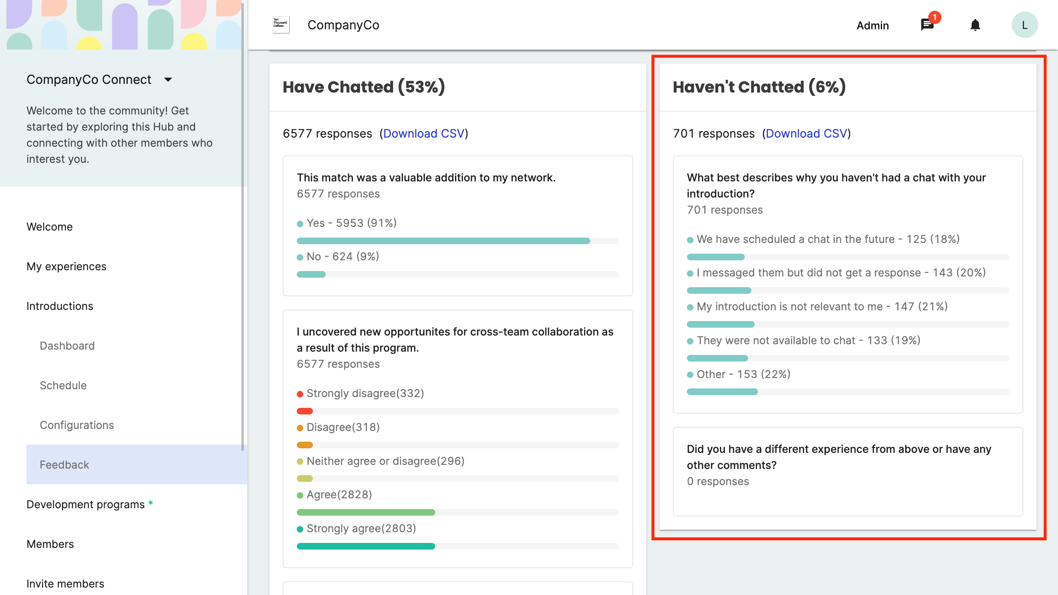Click the Have Chatted (53%) heading

(364, 87)
